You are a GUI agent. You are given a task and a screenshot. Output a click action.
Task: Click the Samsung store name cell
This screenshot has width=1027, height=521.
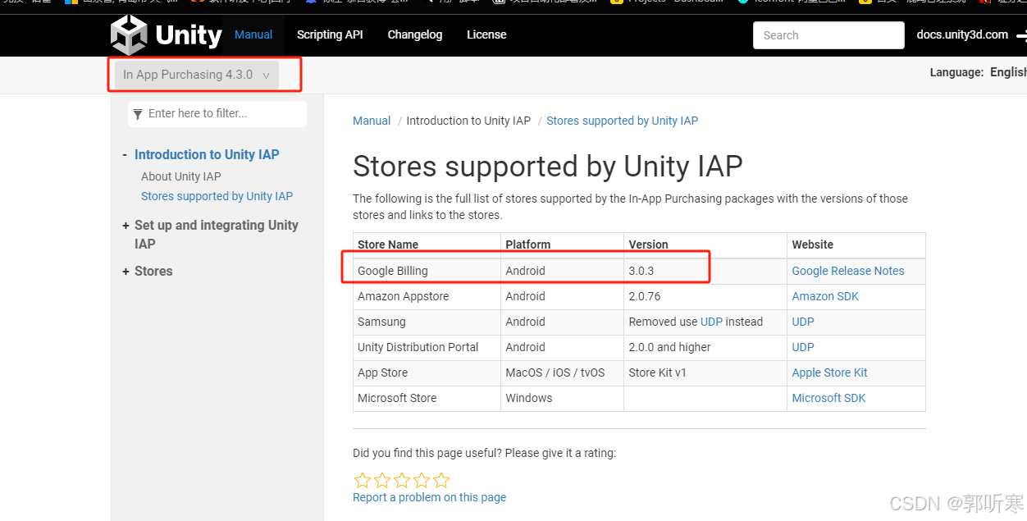[x=427, y=322]
